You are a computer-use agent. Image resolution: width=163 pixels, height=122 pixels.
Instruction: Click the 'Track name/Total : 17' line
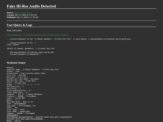[x=17, y=92]
